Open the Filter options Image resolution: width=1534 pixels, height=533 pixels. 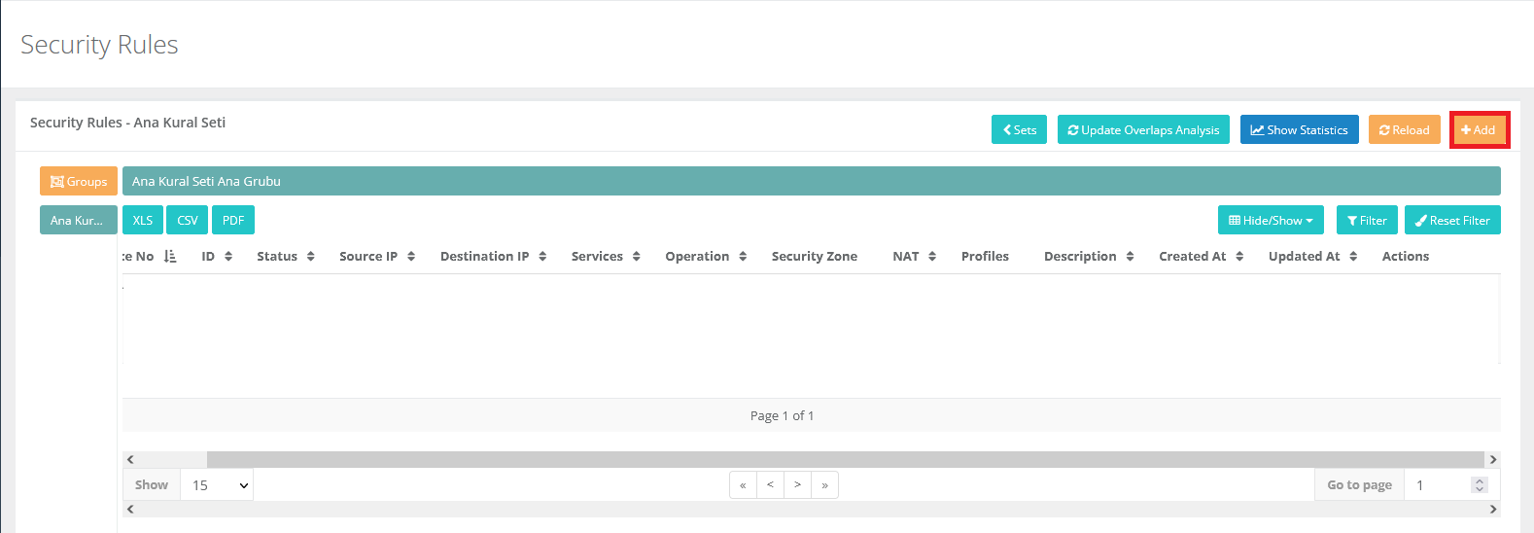click(x=1367, y=220)
